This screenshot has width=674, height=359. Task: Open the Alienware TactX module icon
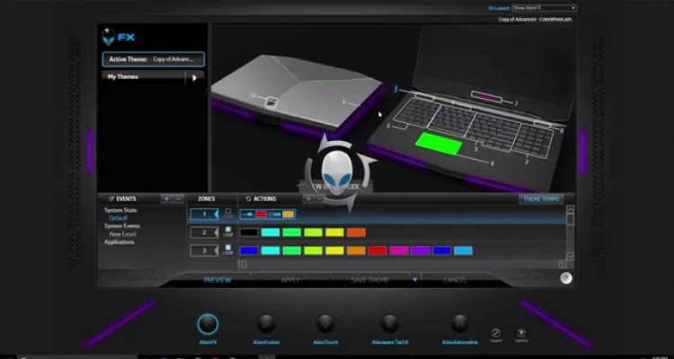[389, 324]
